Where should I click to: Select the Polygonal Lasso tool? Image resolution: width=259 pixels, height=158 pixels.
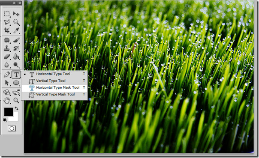coord(7,22)
